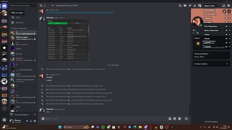Click the taskbar search box
This screenshot has width=232, height=130.
coord(76,127)
